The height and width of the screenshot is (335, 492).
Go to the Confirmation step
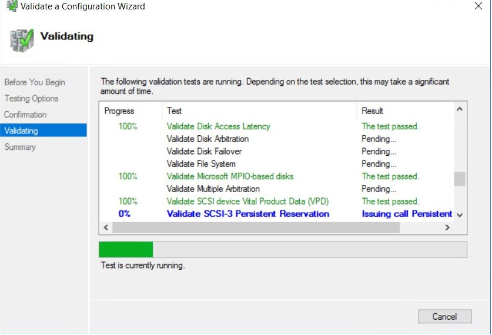25,115
